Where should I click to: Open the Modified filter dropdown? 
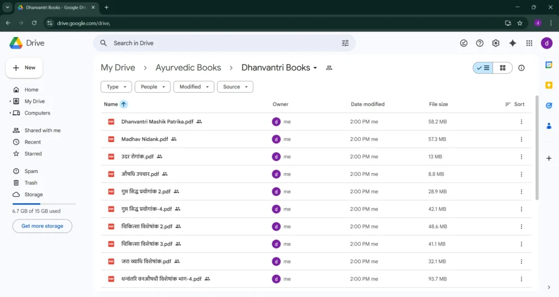(x=194, y=87)
